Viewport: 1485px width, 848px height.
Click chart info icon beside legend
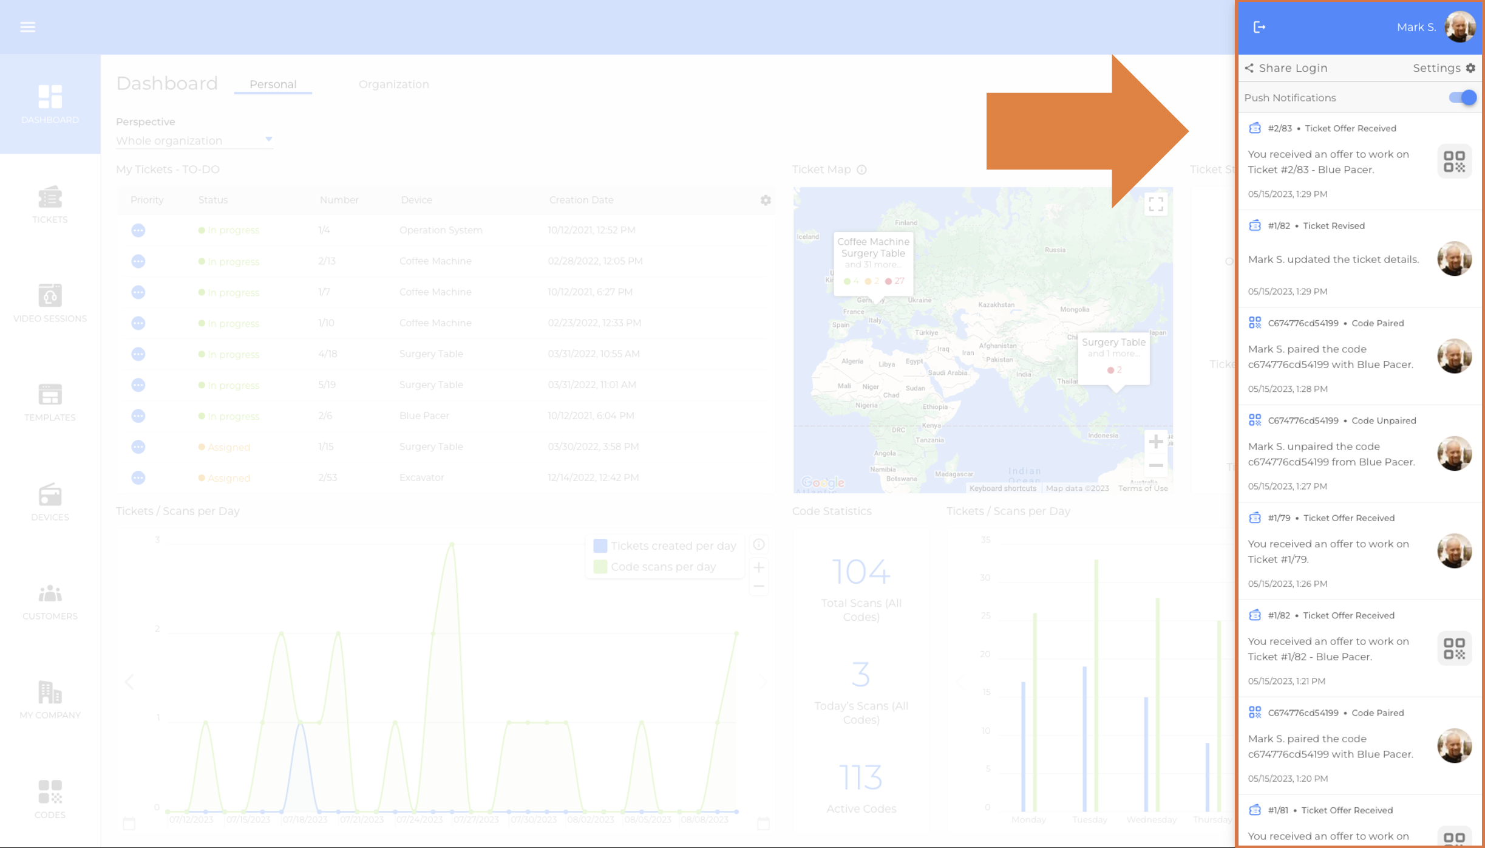(759, 544)
